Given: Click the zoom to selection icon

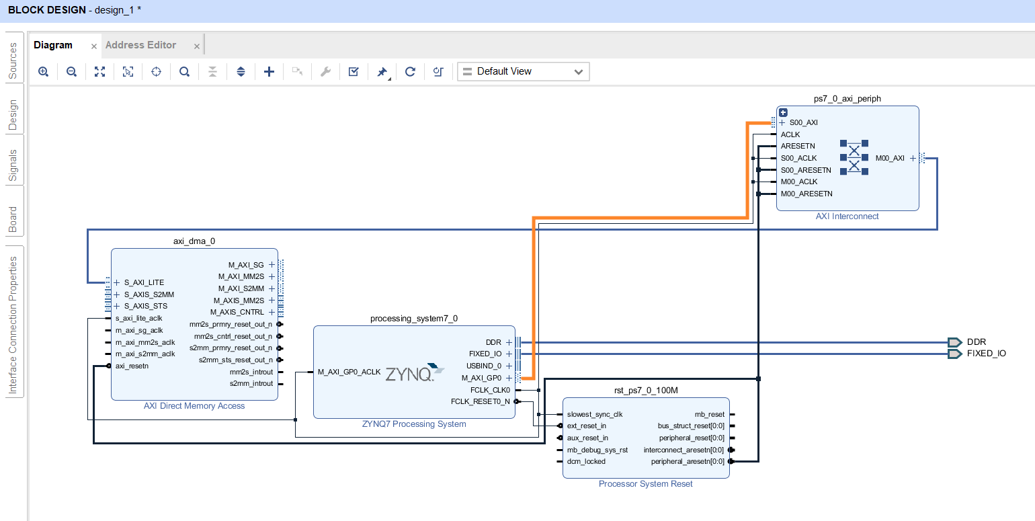Looking at the screenshot, I should coord(128,71).
